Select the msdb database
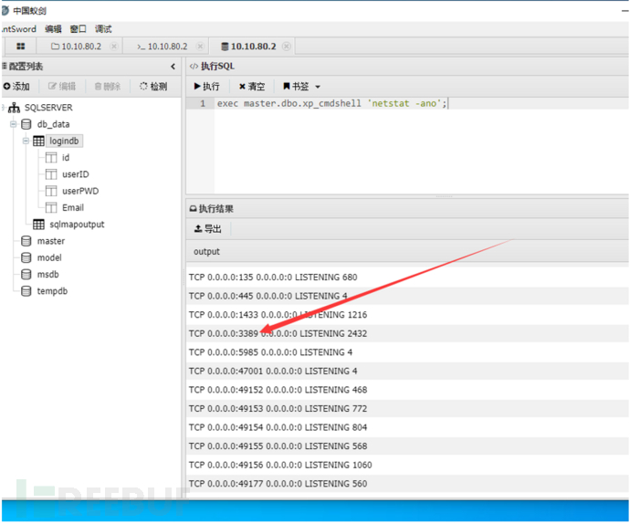The width and height of the screenshot is (630, 524). (47, 275)
